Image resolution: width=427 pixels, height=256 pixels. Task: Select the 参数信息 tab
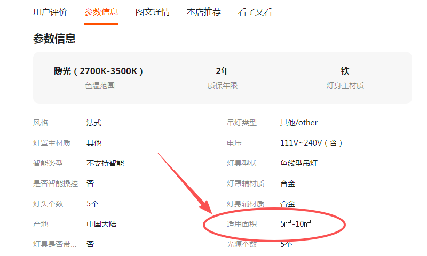tap(101, 12)
